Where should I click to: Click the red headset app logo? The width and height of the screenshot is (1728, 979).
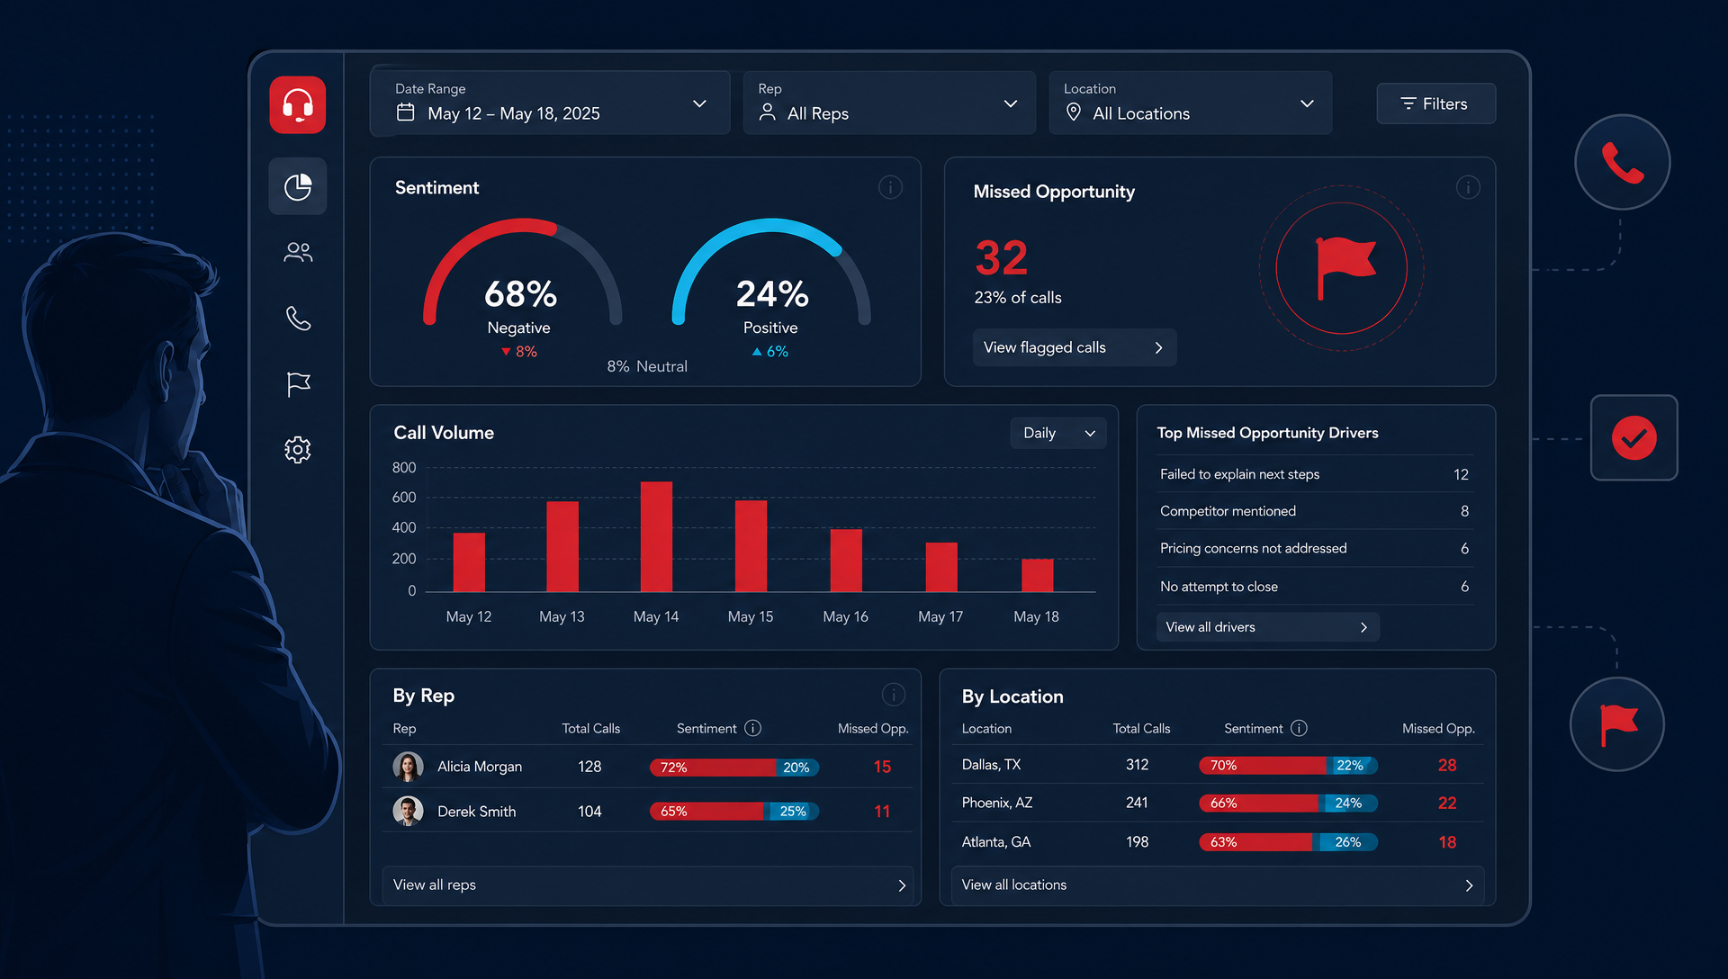(x=298, y=105)
